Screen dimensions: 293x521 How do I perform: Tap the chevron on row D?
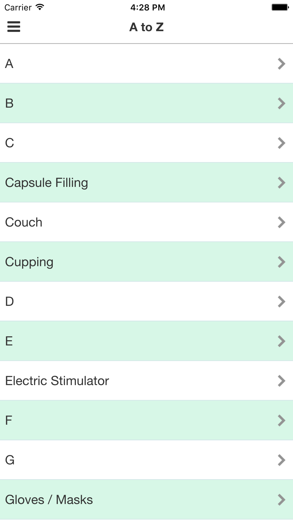281,301
